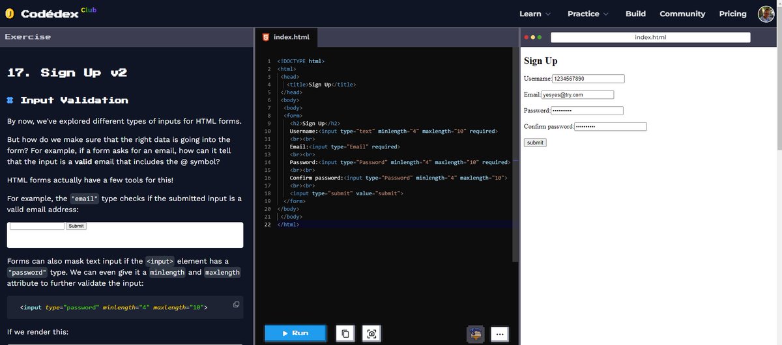
Task: Open the pixel character helper icon
Action: coord(477,334)
